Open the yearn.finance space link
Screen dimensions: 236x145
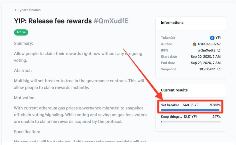tap(30, 10)
